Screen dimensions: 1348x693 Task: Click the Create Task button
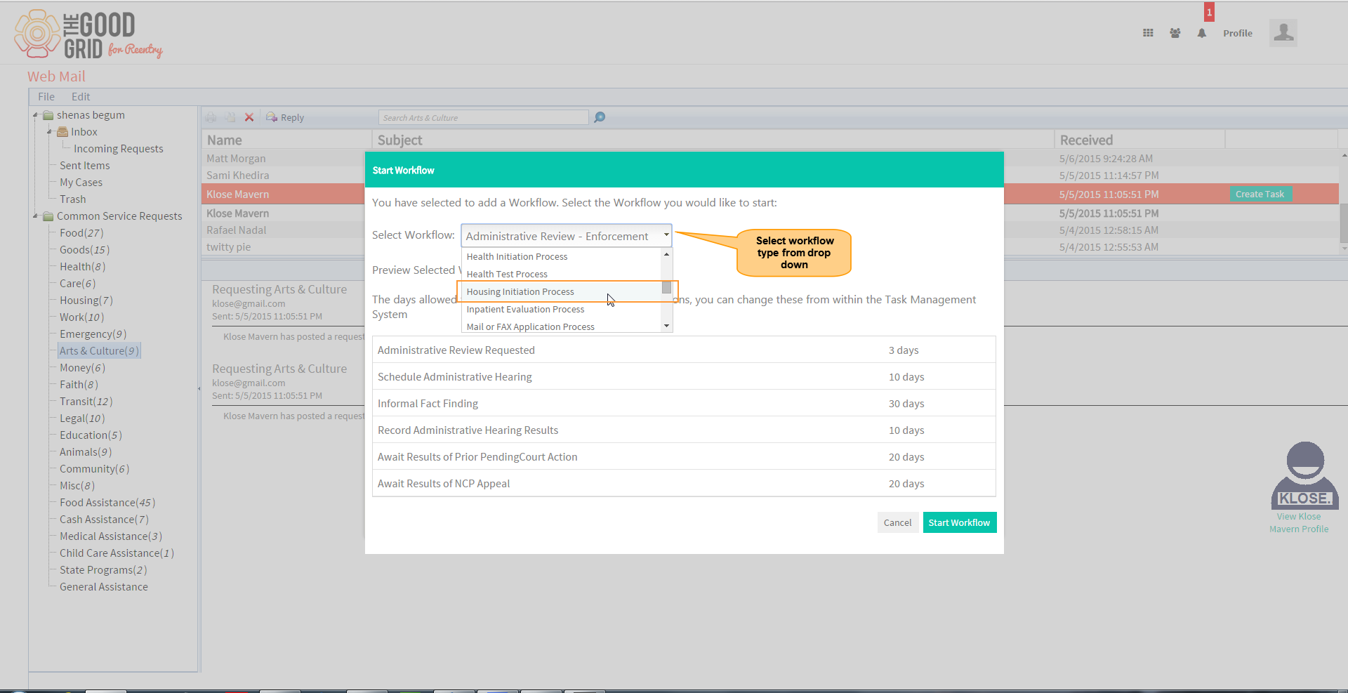[1260, 194]
